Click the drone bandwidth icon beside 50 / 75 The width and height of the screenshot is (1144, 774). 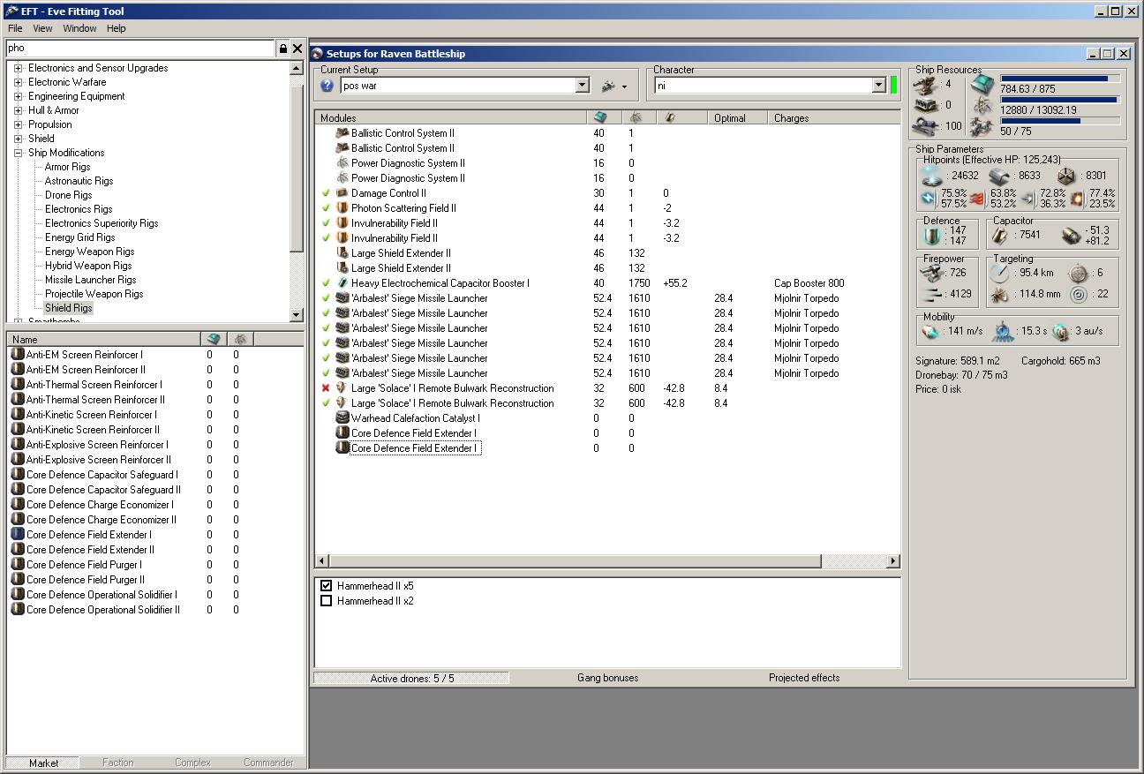click(x=982, y=128)
